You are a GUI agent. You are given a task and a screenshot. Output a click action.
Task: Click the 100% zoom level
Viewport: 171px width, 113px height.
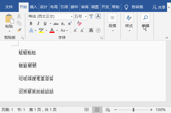point(160,110)
